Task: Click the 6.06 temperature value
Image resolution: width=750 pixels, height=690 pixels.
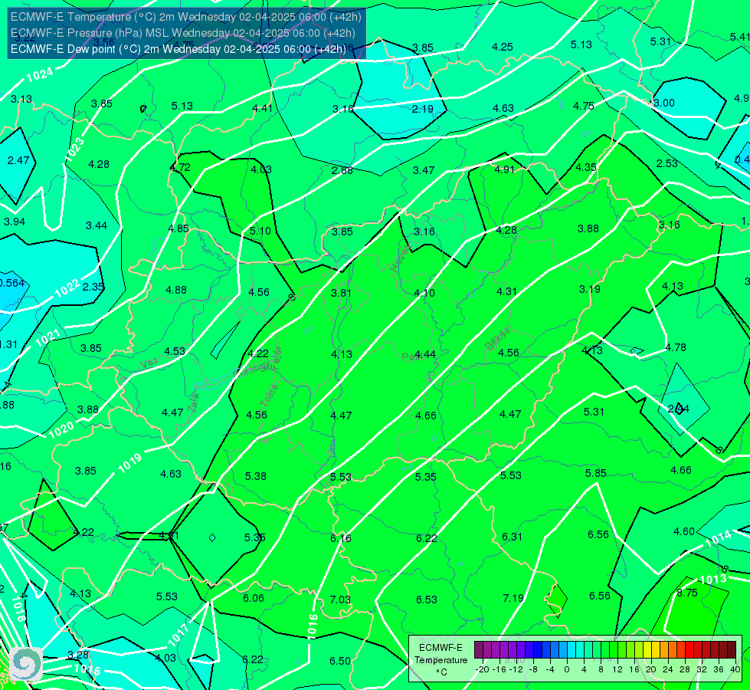Action: (253, 598)
